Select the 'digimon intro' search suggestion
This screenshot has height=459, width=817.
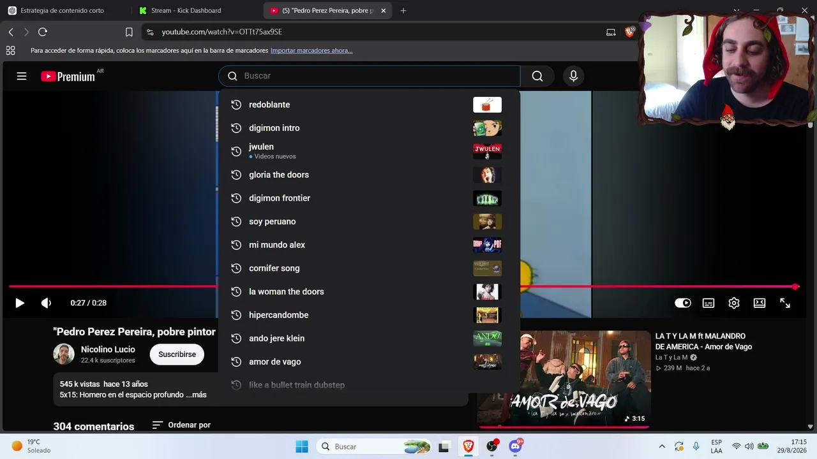pyautogui.click(x=369, y=128)
